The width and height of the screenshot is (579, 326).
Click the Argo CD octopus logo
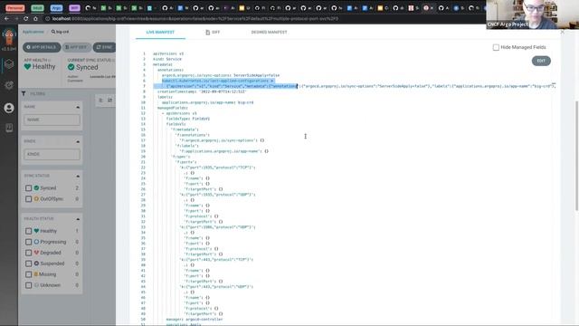9,36
